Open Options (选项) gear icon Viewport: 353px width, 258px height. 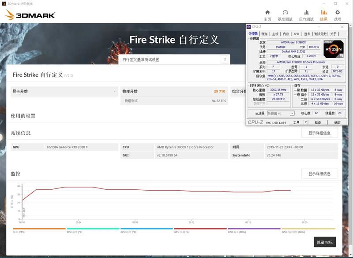tap(338, 12)
